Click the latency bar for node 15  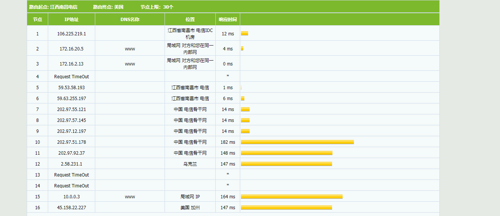point(292,196)
